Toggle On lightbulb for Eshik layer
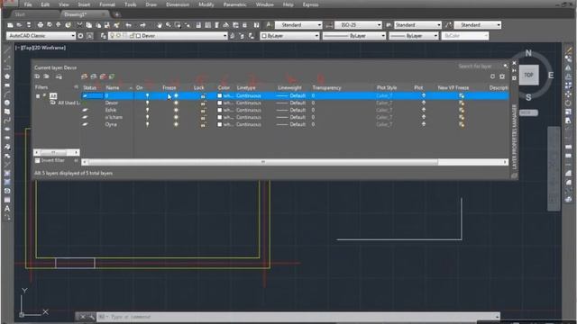 click(147, 110)
